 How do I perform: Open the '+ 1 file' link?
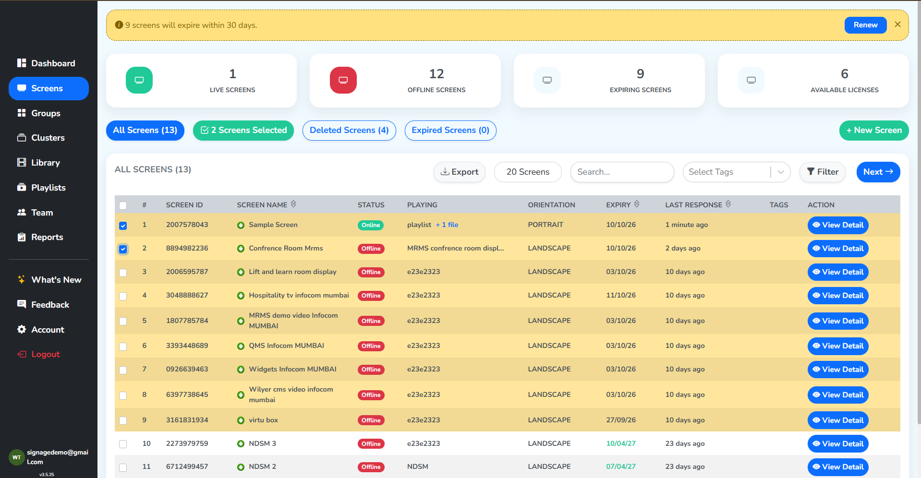click(x=447, y=225)
